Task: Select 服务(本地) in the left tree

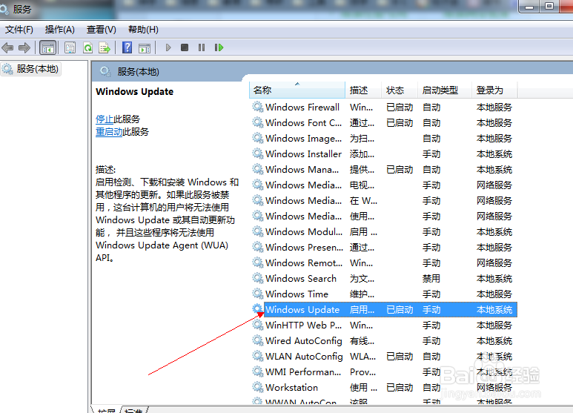Action: click(x=31, y=69)
